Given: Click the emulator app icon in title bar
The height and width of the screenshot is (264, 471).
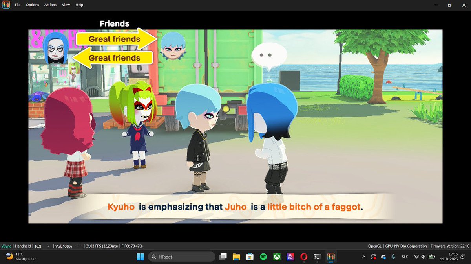Looking at the screenshot, I should pyautogui.click(x=6, y=5).
